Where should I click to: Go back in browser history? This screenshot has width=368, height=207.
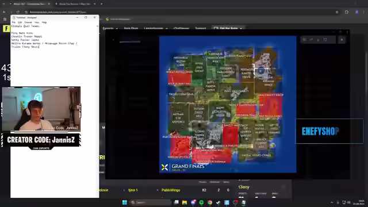click(x=4, y=12)
